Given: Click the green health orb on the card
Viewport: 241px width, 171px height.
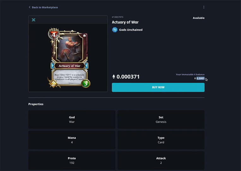Looking at the screenshot, I should 86,83.
